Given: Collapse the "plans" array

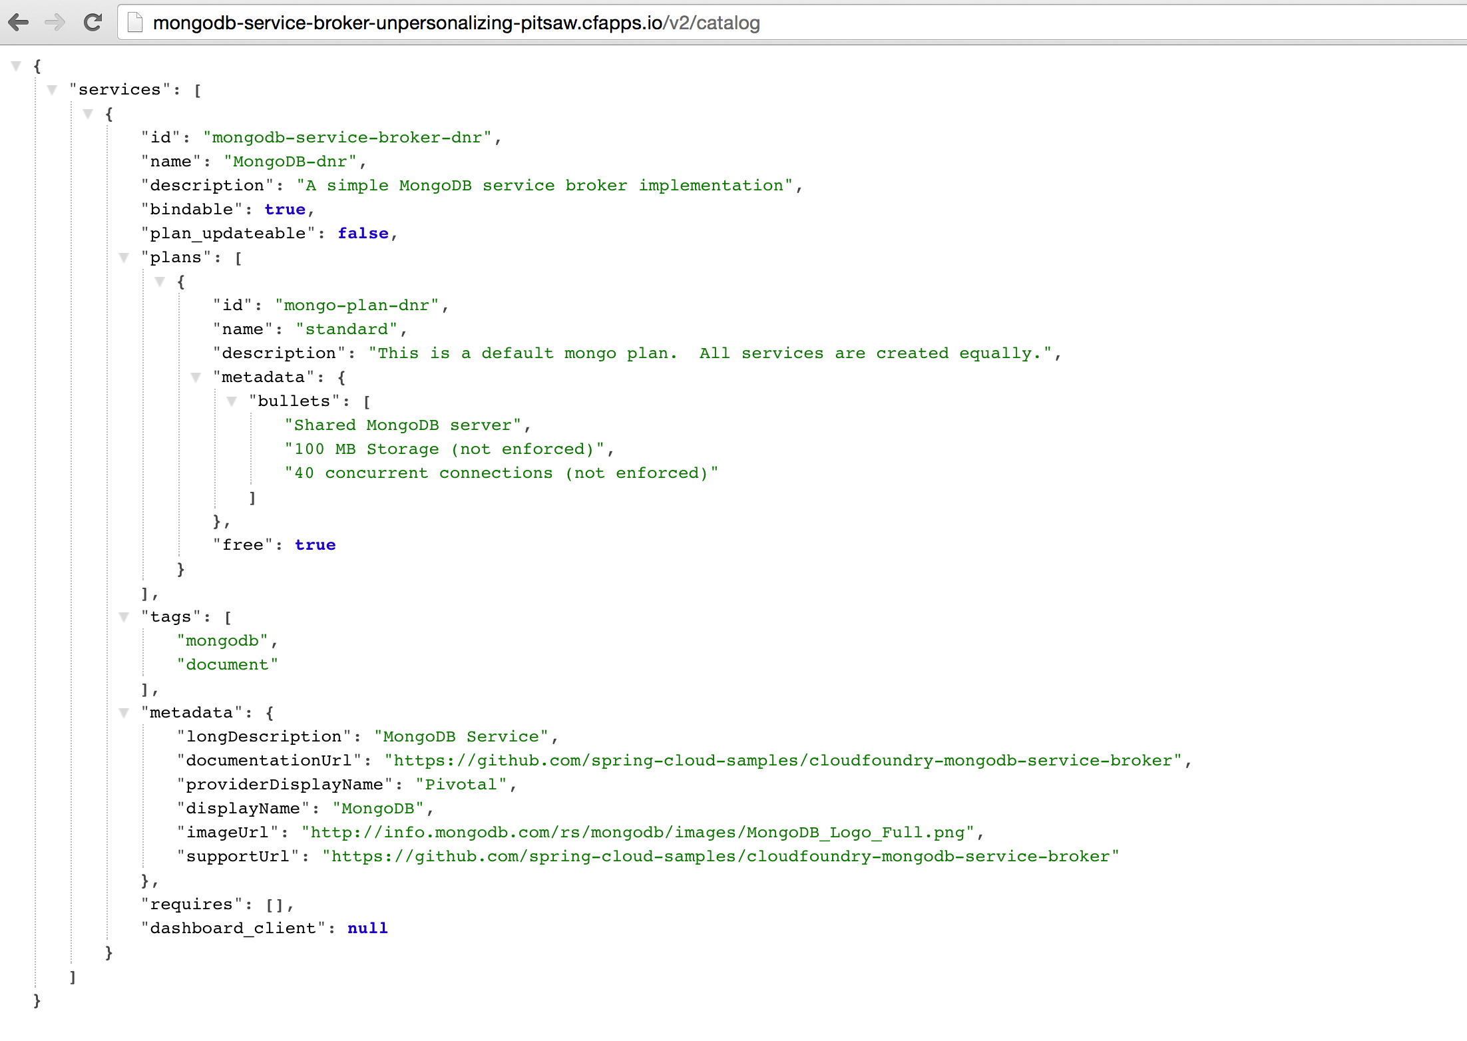Looking at the screenshot, I should [x=124, y=258].
